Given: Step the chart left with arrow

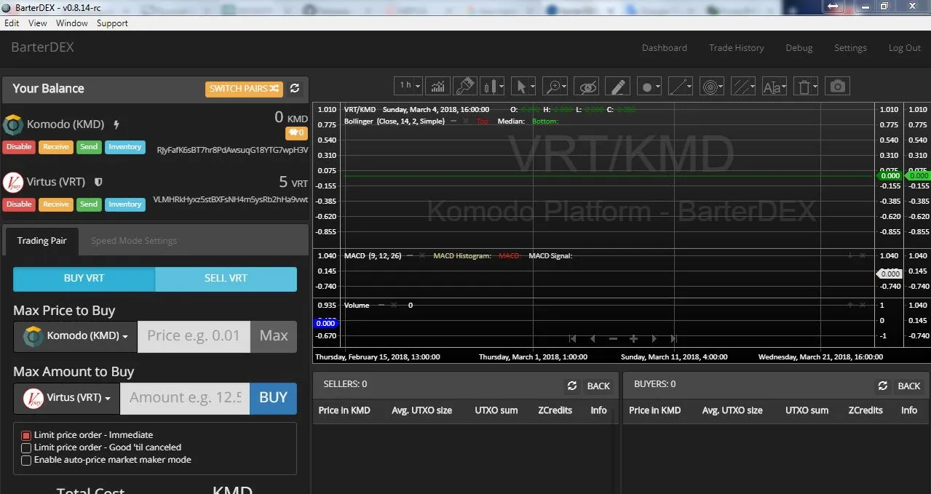Looking at the screenshot, I should pyautogui.click(x=593, y=338).
